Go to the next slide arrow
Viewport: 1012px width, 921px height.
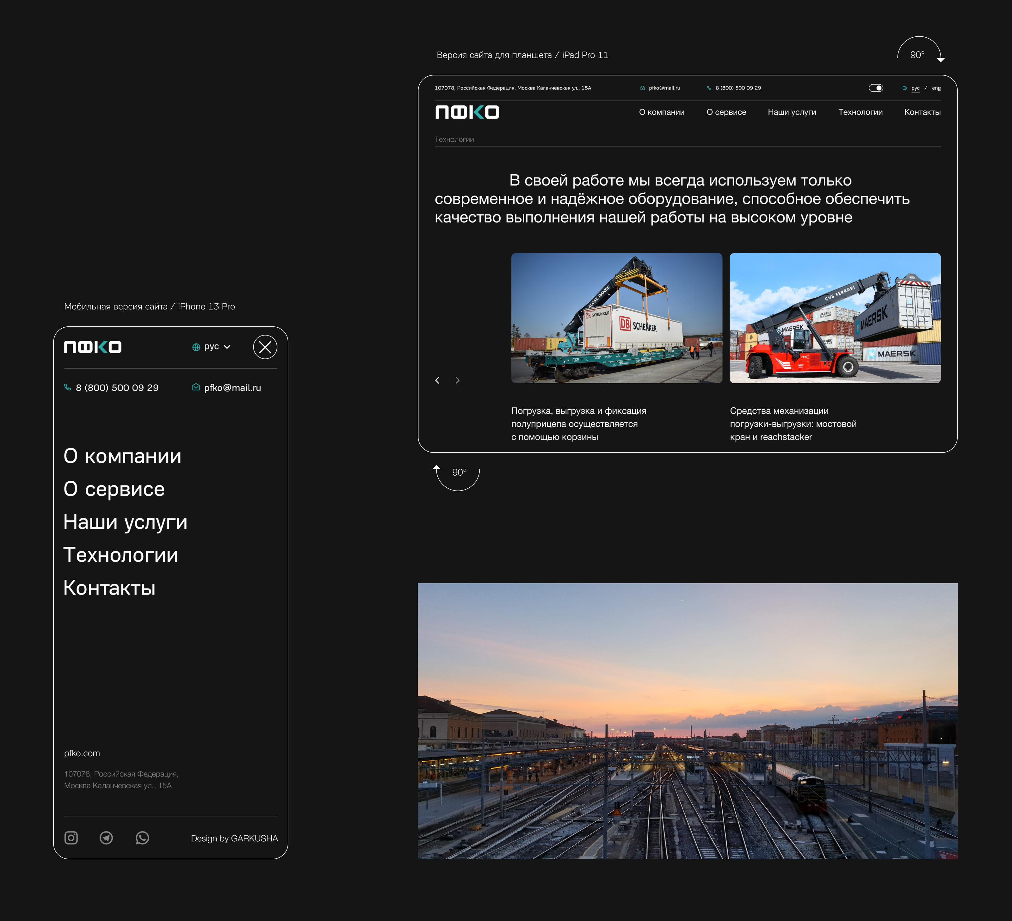[x=457, y=380]
